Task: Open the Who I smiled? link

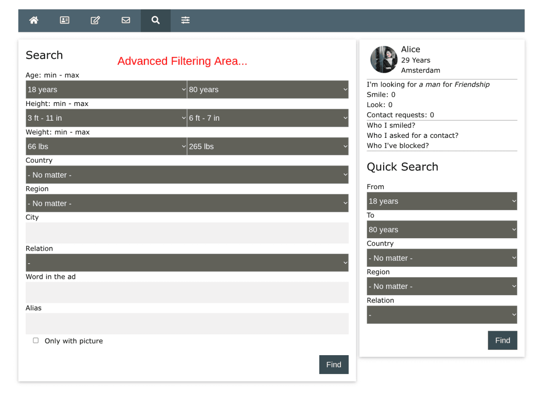Action: [391, 125]
